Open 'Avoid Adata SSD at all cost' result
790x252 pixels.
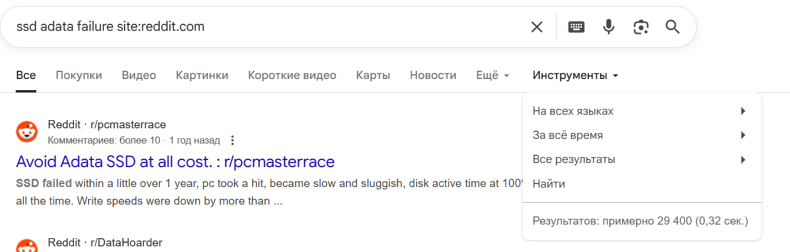click(x=175, y=162)
